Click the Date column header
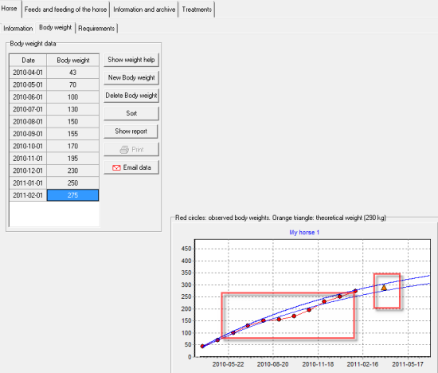This screenshot has width=438, height=373. [28, 60]
